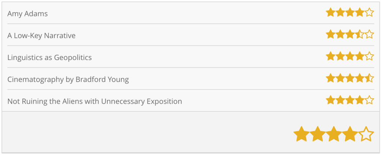Viewport: 381px width, 155px height.
Task: Click the half star in Low-Key Narrative row
Action: [x=359, y=35]
